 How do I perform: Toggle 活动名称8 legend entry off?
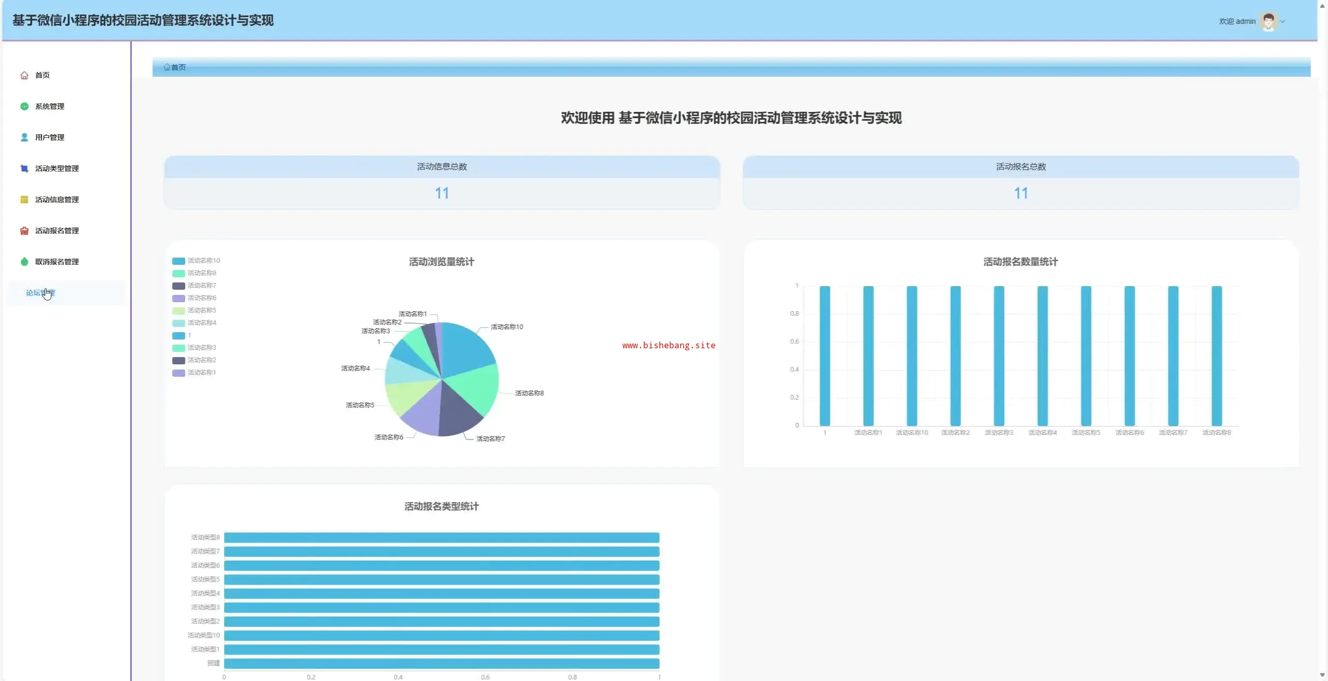coord(201,273)
